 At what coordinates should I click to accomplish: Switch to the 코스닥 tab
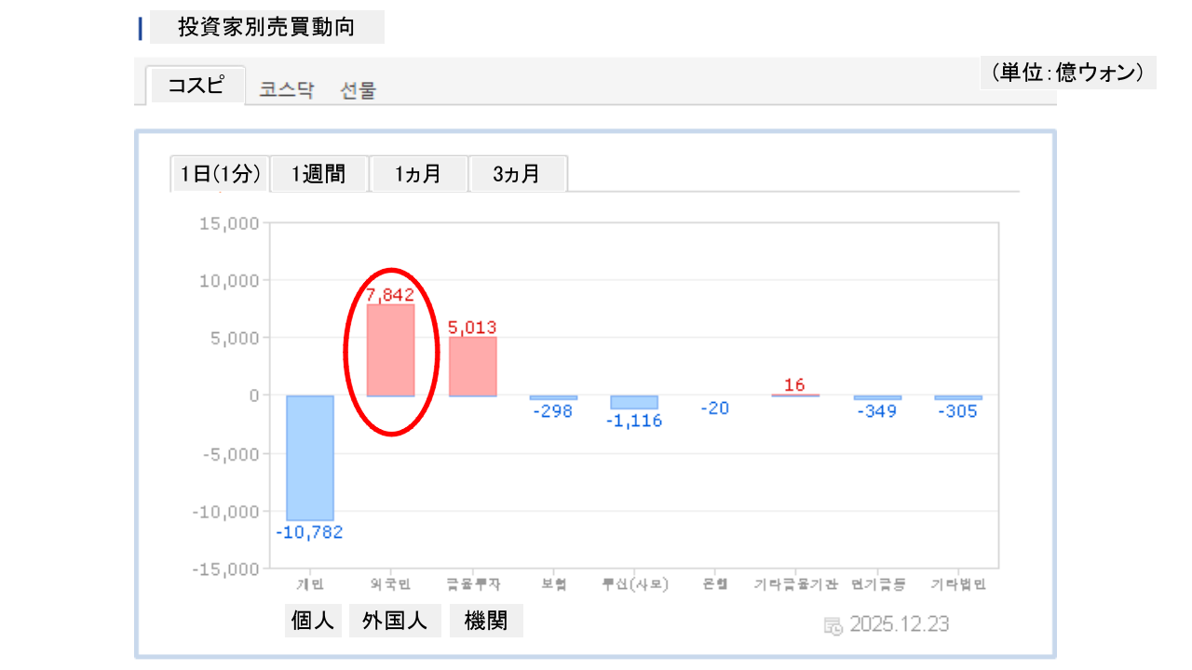point(287,90)
